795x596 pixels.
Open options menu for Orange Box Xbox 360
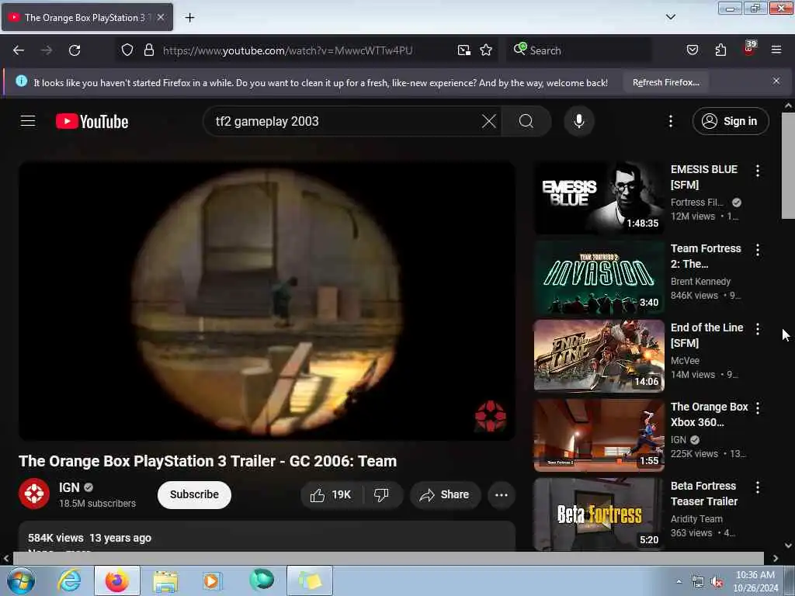[758, 408]
